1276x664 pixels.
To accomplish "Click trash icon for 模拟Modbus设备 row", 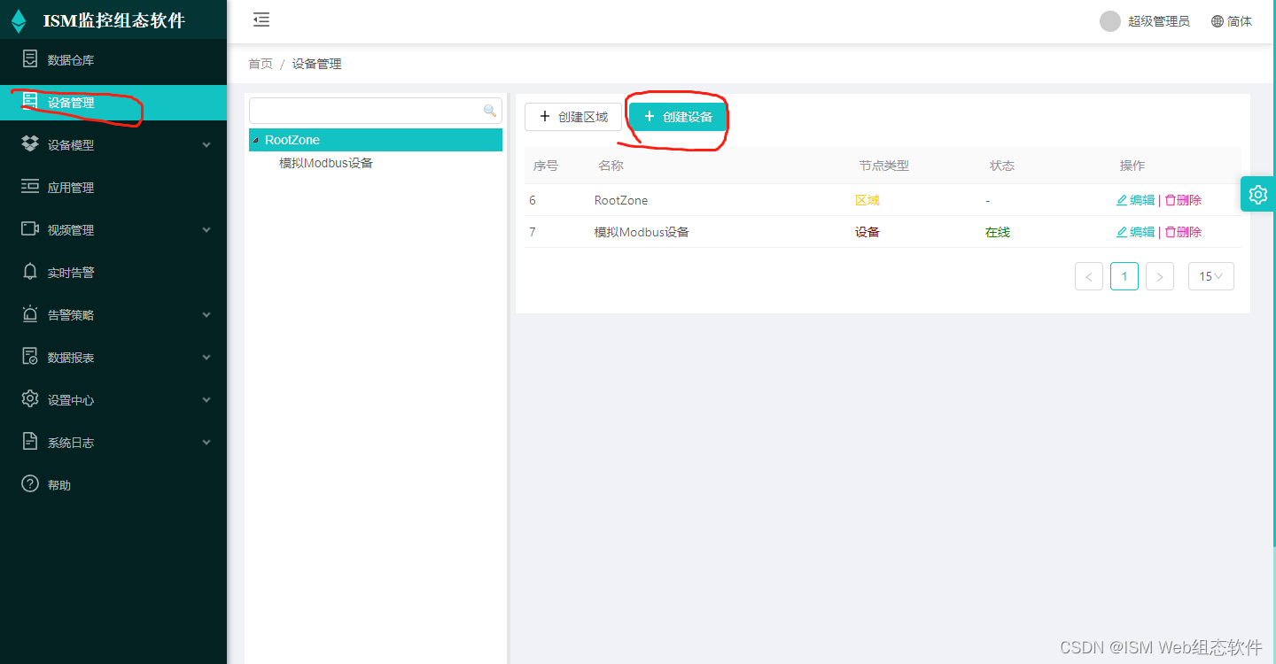I will 1170,232.
